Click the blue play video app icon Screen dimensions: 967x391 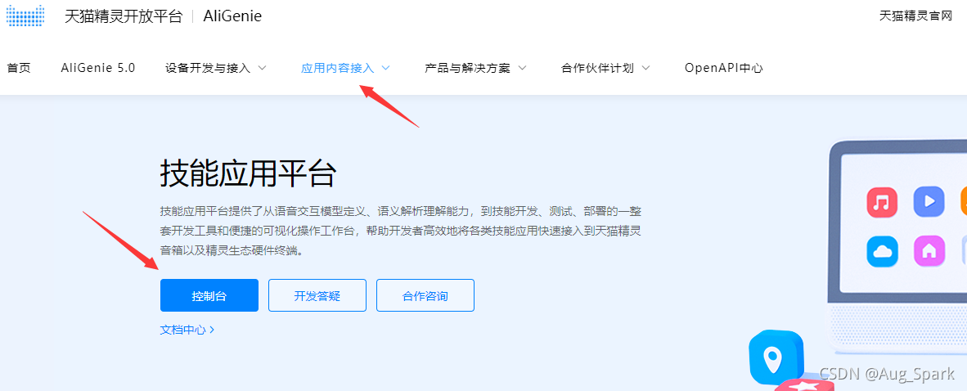(929, 201)
